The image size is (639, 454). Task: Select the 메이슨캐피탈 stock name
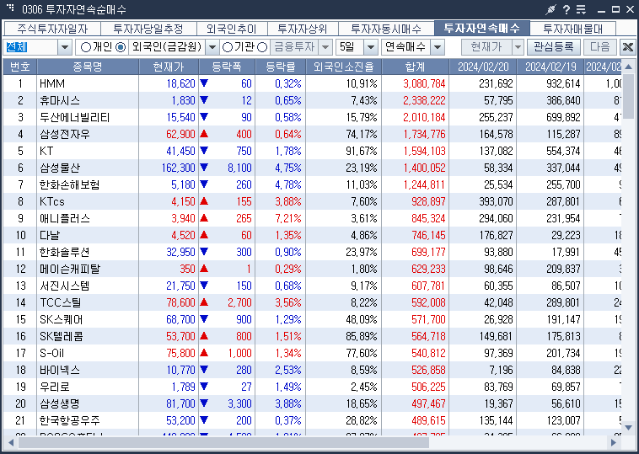pos(70,270)
